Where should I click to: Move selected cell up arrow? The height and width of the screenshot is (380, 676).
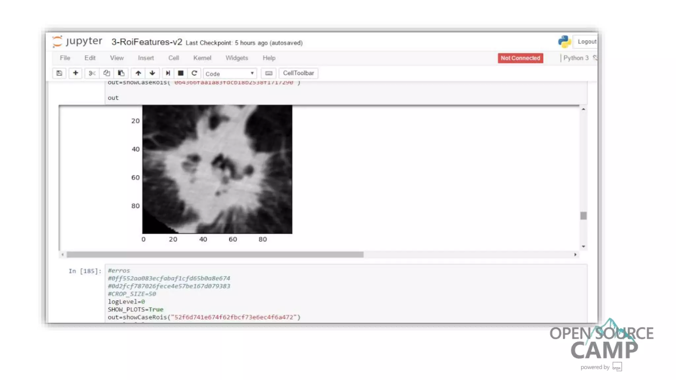point(138,73)
